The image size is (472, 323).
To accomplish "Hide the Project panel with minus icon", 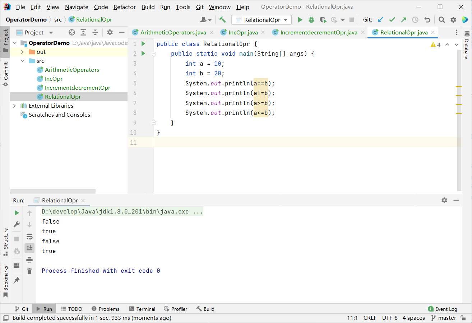I will [x=122, y=32].
